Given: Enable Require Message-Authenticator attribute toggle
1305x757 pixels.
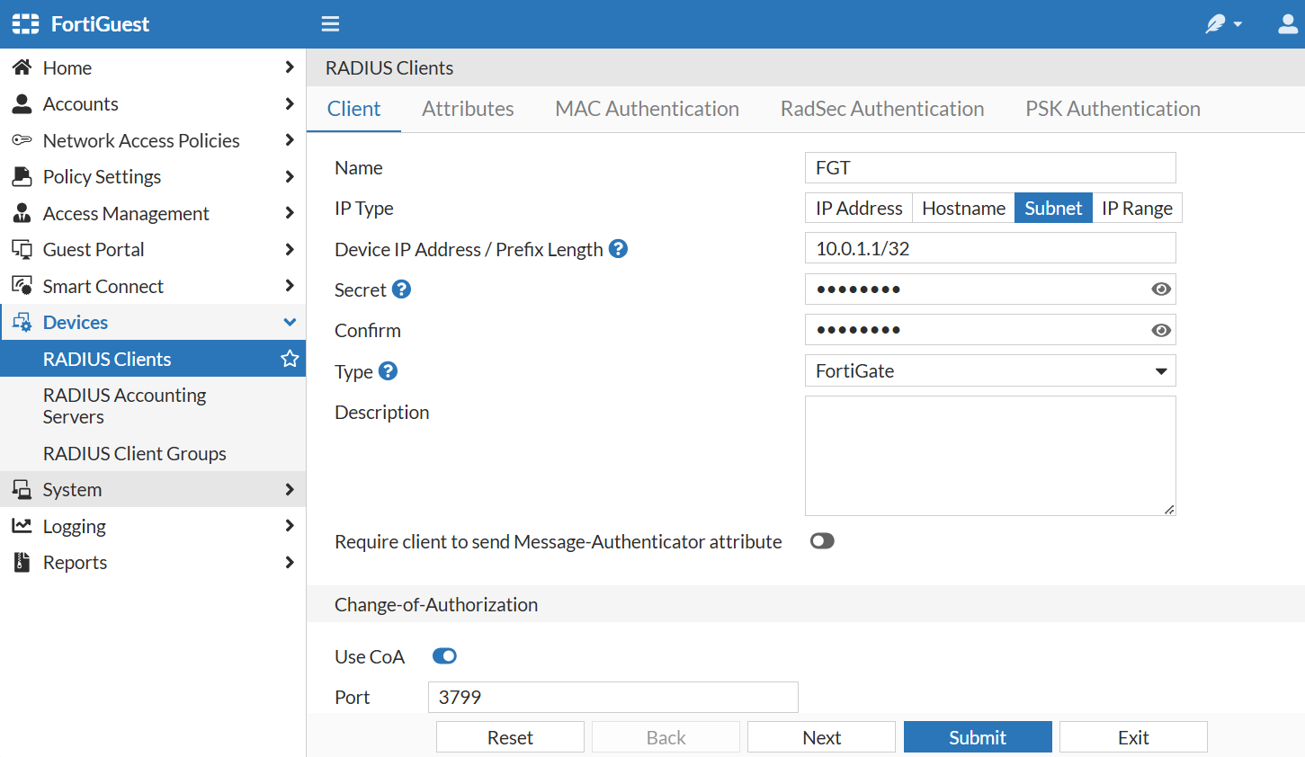Looking at the screenshot, I should (x=821, y=540).
